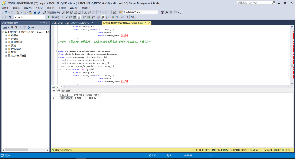Click the depar_name column header
Viewport: 295px width, 159px height.
coord(92,95)
